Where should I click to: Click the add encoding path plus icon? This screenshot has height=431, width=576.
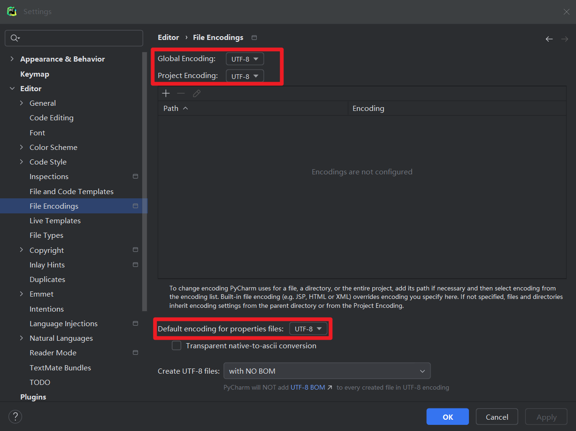[x=166, y=94]
